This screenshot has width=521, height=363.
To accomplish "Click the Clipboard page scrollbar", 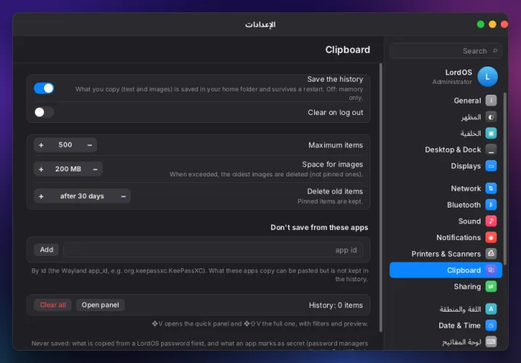I will tap(381, 197).
